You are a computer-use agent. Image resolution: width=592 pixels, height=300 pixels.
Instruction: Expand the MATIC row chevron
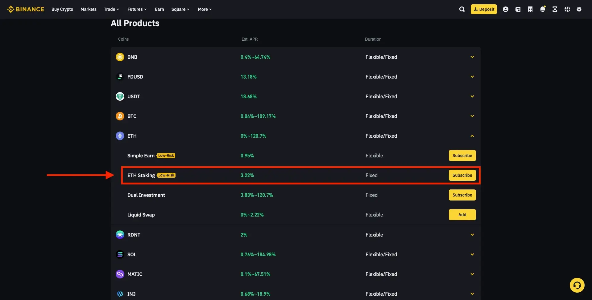click(x=472, y=274)
